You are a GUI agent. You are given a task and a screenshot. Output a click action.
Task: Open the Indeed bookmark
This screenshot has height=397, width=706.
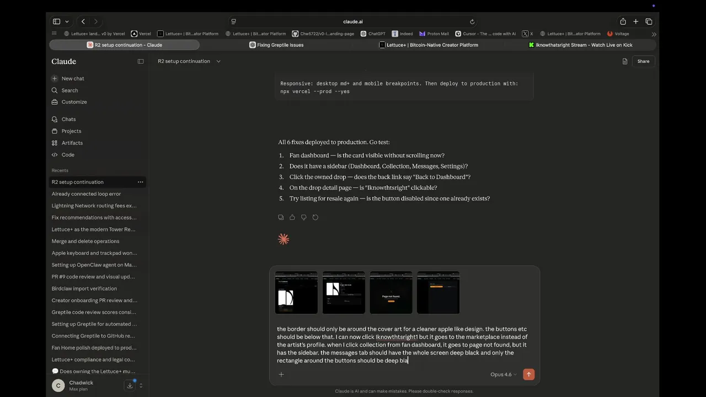[x=402, y=34]
